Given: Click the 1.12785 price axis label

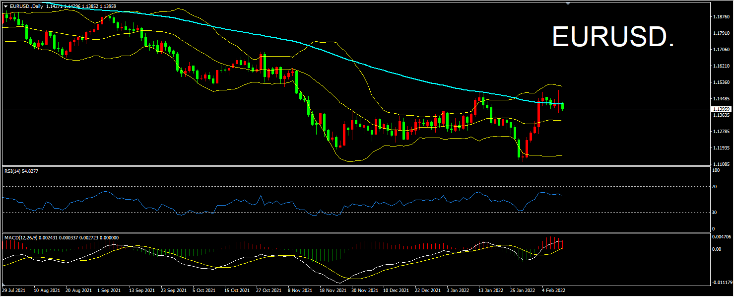Looking at the screenshot, I should click(720, 131).
